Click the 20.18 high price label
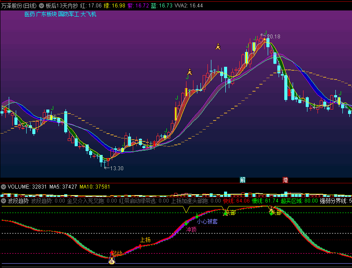This screenshot has height=268, width=352. point(274,36)
